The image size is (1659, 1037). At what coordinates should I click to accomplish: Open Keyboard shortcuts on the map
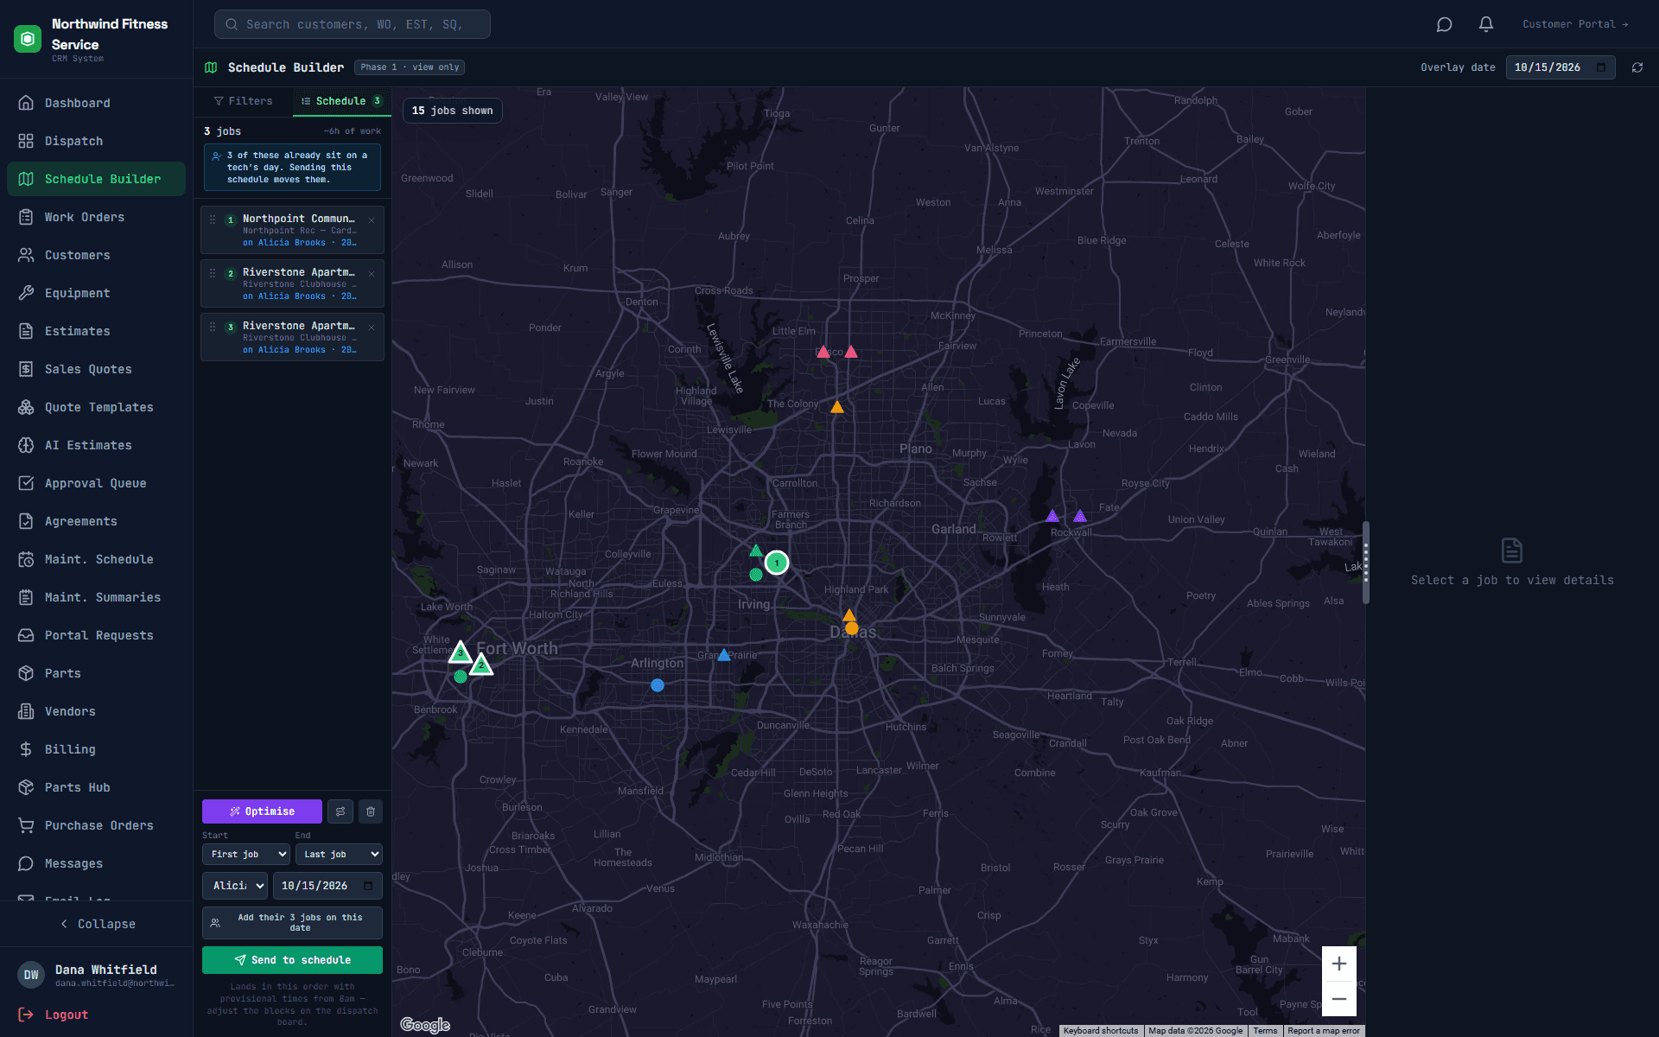pos(1101,1030)
